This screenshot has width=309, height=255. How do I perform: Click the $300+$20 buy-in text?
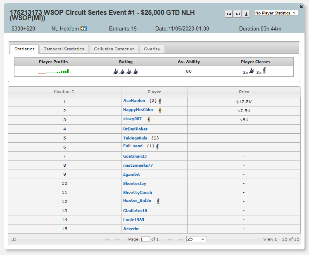pos(23,29)
